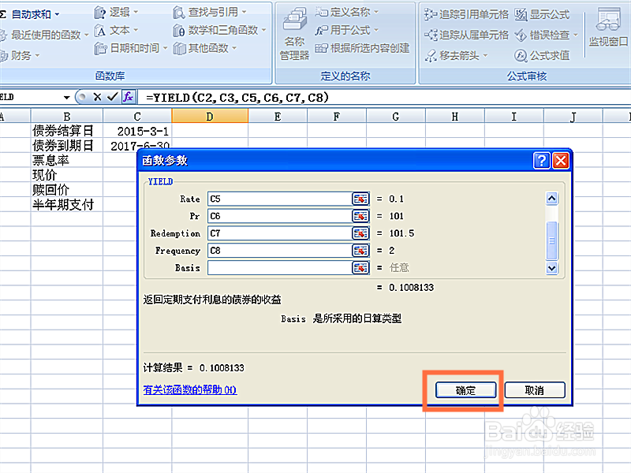The image size is (631, 473).
Task: Click the arguments scrollbar thumb
Action: coord(551,240)
